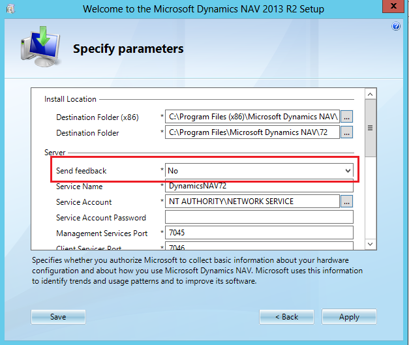The height and width of the screenshot is (345, 409).
Task: Browse for the Service Account
Action: coord(346,202)
